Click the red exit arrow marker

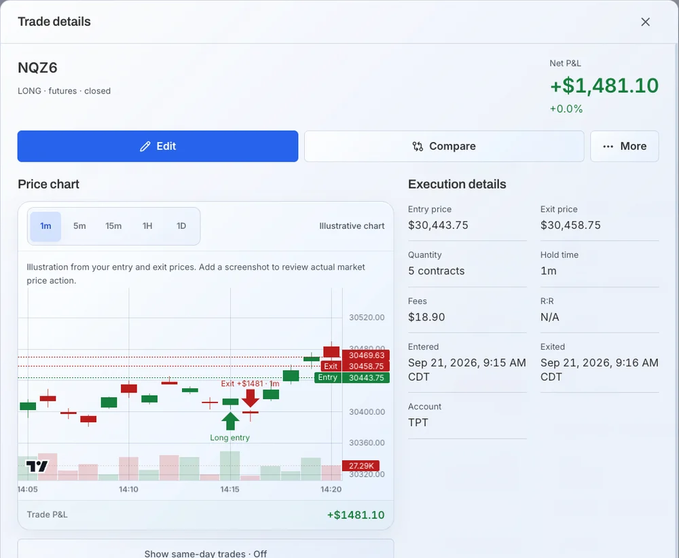click(251, 398)
